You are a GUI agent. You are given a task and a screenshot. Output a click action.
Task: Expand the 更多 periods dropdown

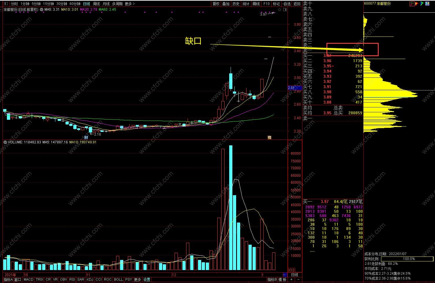pos(130,4)
